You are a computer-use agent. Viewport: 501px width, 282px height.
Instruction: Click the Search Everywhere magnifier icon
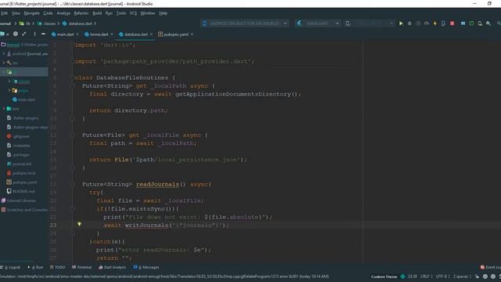coord(499,23)
